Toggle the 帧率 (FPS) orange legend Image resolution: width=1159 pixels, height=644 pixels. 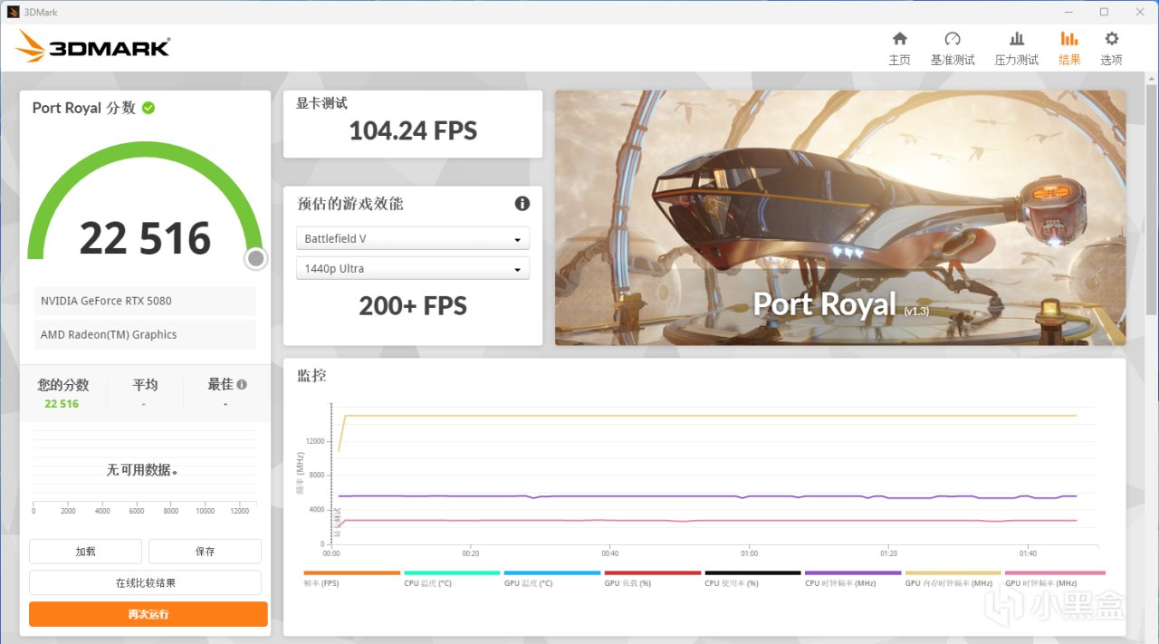click(x=351, y=578)
